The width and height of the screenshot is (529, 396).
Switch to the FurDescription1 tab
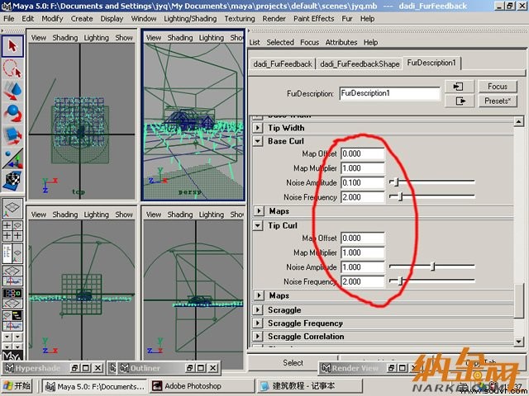431,63
